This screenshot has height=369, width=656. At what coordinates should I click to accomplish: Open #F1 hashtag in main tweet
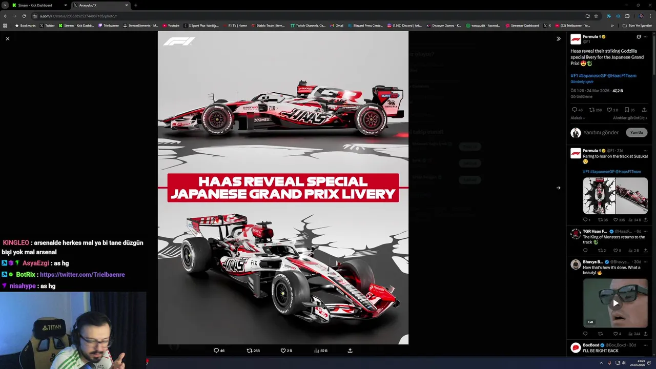point(574,75)
